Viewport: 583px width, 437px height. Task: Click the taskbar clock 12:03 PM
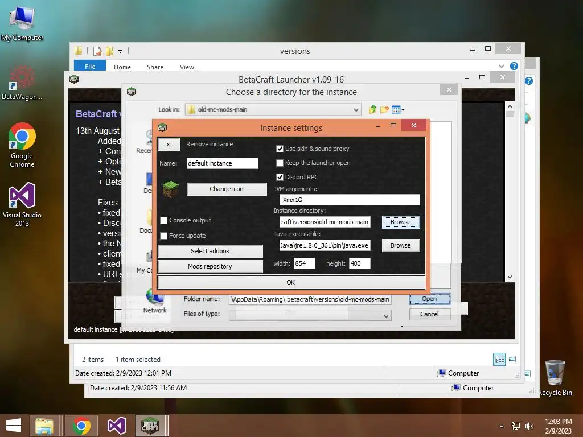pyautogui.click(x=558, y=422)
